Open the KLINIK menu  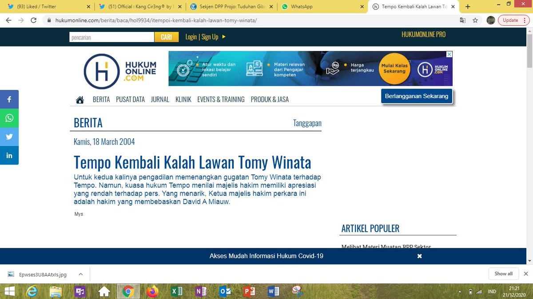(x=183, y=100)
